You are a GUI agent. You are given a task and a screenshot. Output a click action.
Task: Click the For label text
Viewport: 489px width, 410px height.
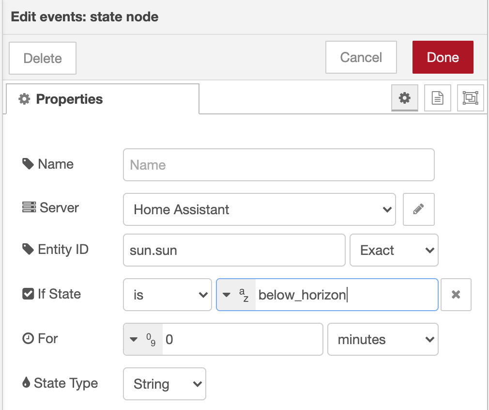tap(48, 338)
